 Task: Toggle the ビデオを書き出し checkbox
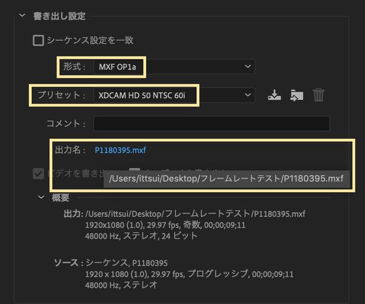[x=38, y=173]
